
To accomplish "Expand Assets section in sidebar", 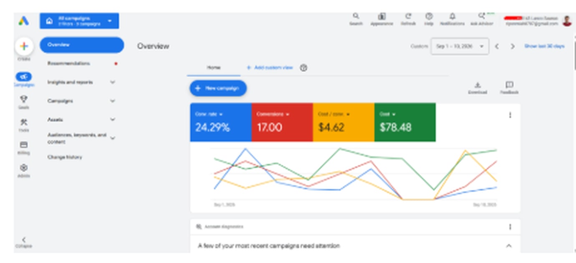I will 112,119.
